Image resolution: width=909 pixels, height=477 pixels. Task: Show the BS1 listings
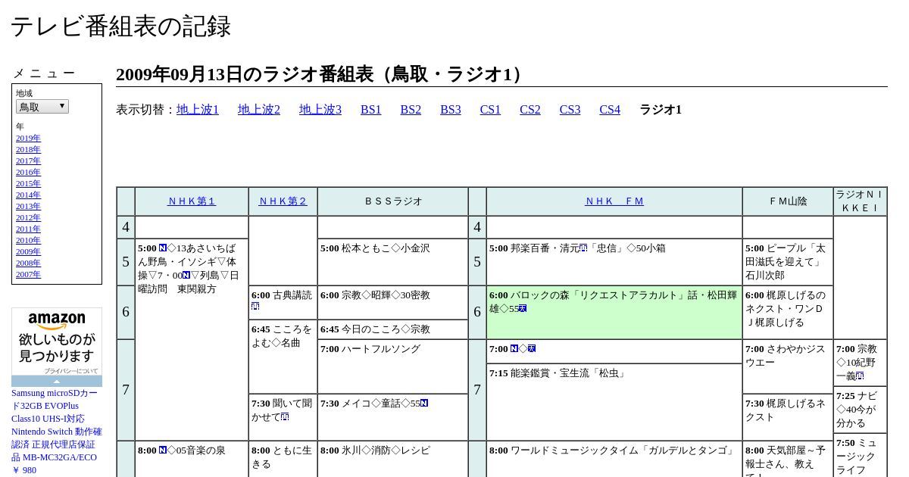[x=371, y=110]
